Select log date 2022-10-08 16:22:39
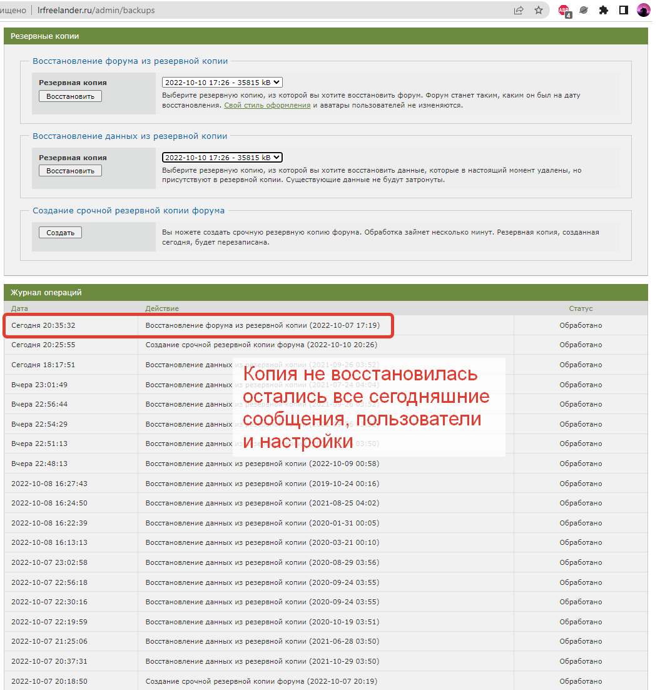This screenshot has height=690, width=665. click(49, 523)
